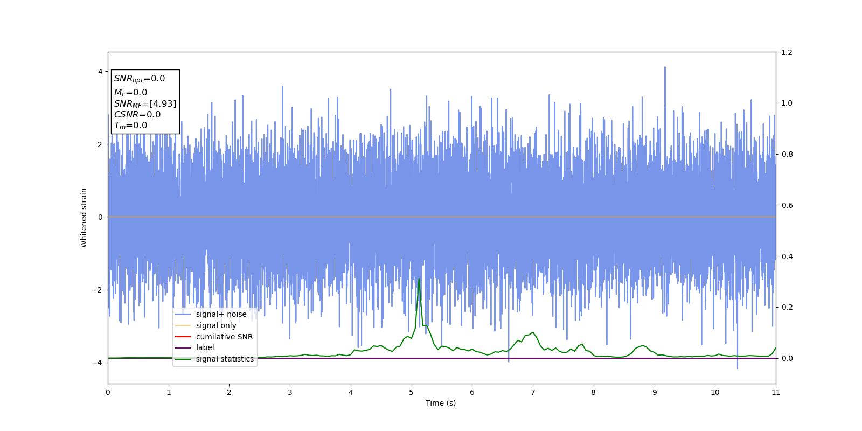Screen dimensions: 862x431
Task: Click the x-axis tick label 11
Action: [x=776, y=393]
